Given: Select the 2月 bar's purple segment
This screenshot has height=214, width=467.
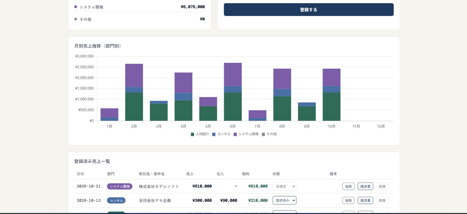Looking at the screenshot, I should click(134, 75).
